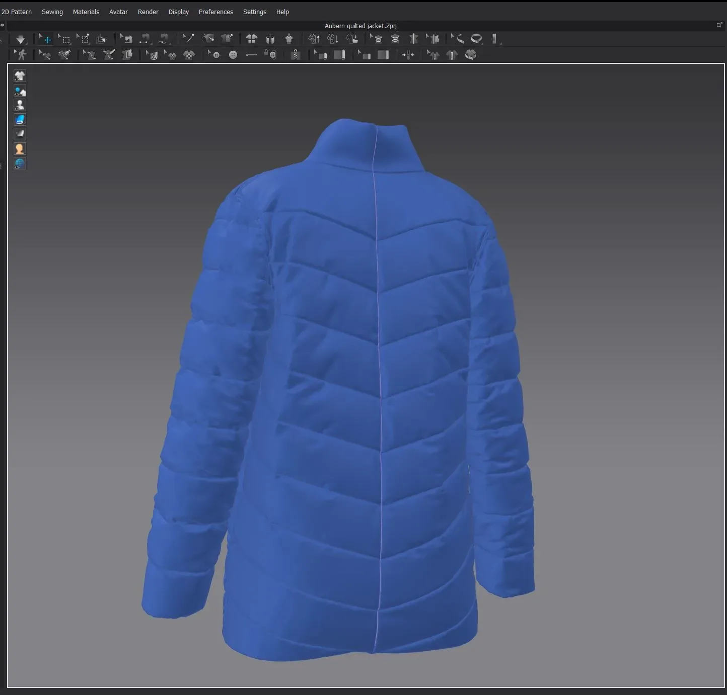Open the Settings menu
Viewport: 727px width, 695px height.
click(255, 12)
